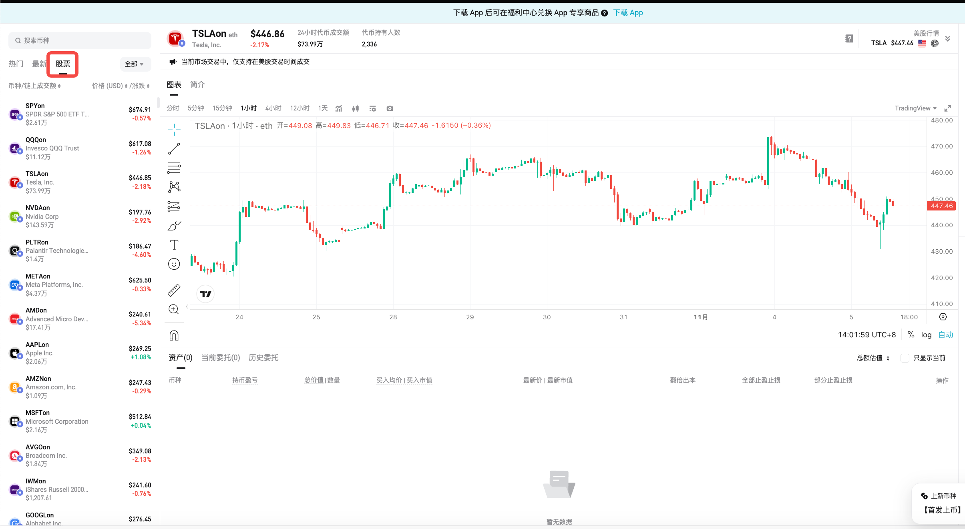Click the 搜索币种 search field
Screen dimensions: 965x529
pyautogui.click(x=80, y=40)
